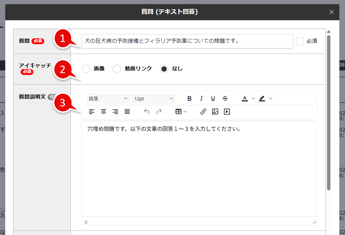
Task: Open the 段落 paragraph style dropdown
Action: tap(108, 98)
